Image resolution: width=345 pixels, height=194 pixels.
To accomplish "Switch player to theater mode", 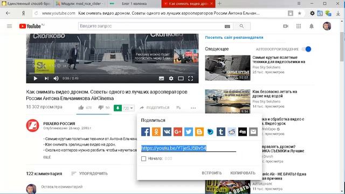I will (x=181, y=79).
